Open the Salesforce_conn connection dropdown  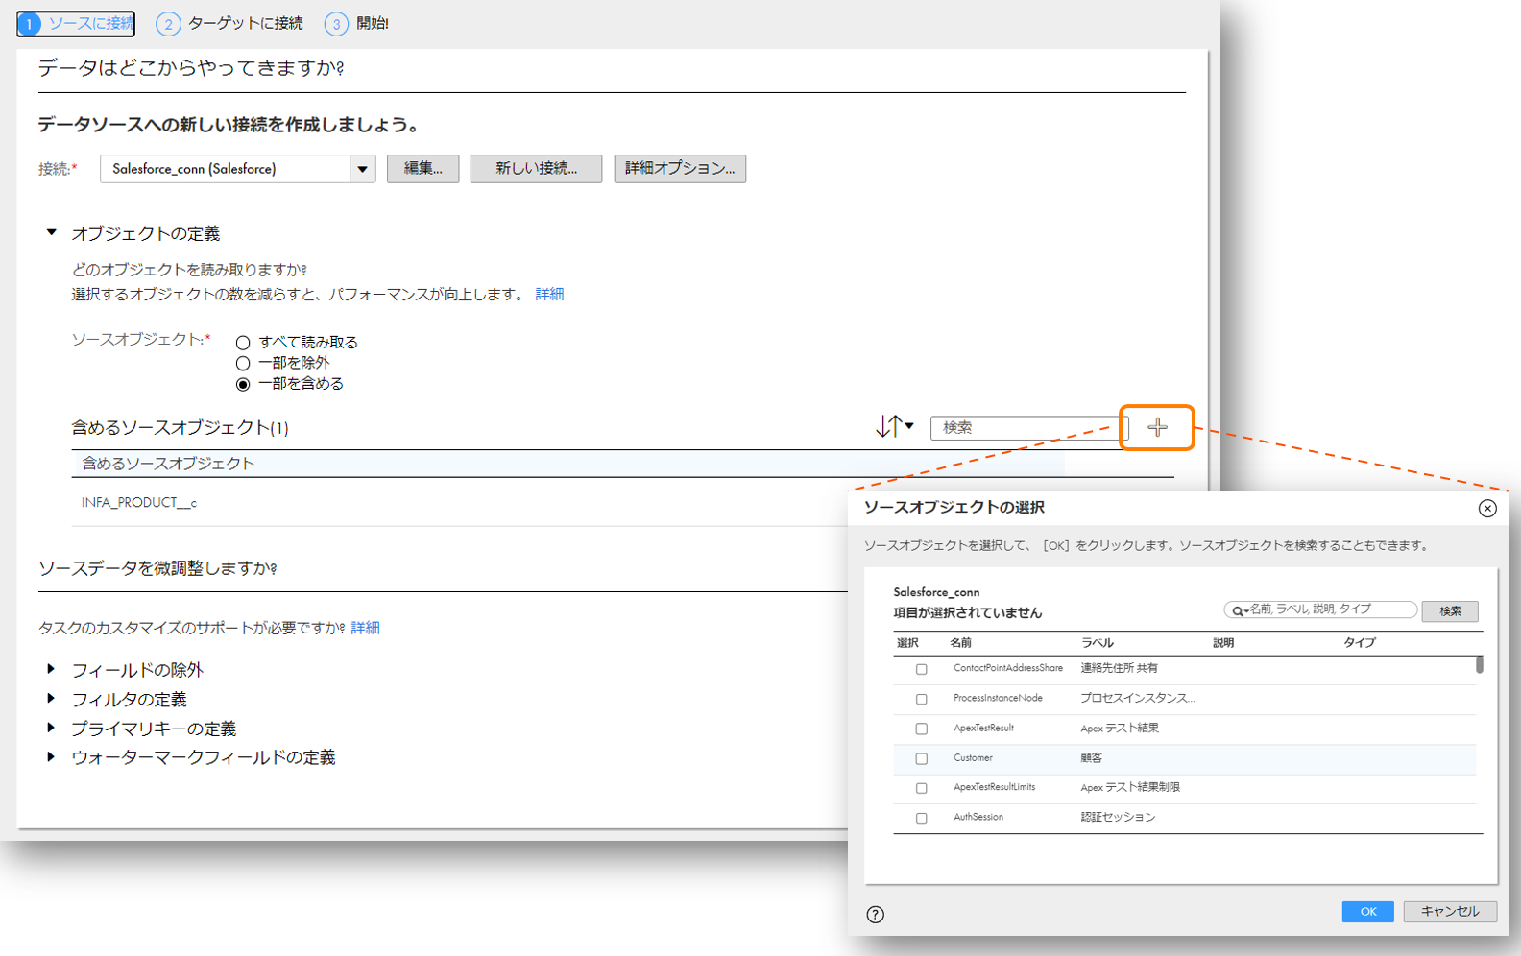362,169
